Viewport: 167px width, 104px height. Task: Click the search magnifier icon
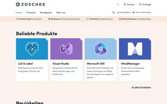pos(125,4)
